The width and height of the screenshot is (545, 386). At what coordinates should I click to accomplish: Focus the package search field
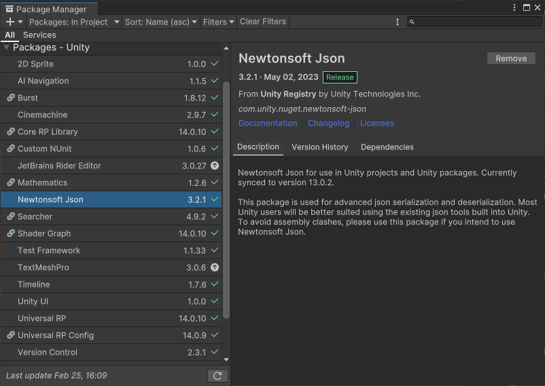click(474, 22)
